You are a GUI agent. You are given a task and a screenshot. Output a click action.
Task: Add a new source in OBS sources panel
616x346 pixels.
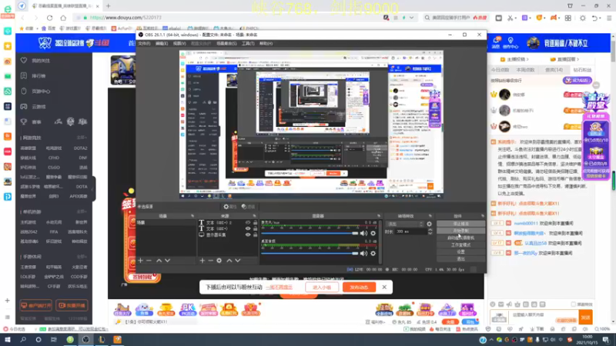pos(202,261)
